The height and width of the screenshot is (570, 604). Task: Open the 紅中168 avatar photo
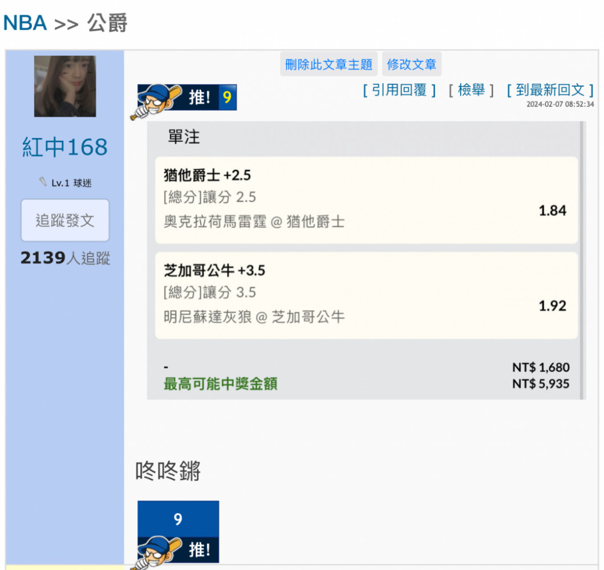coord(65,86)
